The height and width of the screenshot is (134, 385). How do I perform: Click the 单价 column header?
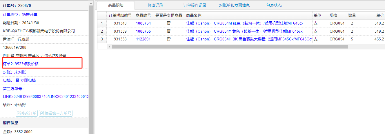click(372, 15)
